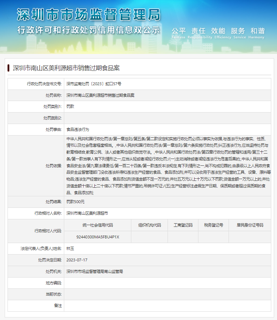This screenshot has height=320, width=277.
Task: Click the page heading 深圳市南山区美利源超市销售过期食品案
Action: tap(66, 68)
